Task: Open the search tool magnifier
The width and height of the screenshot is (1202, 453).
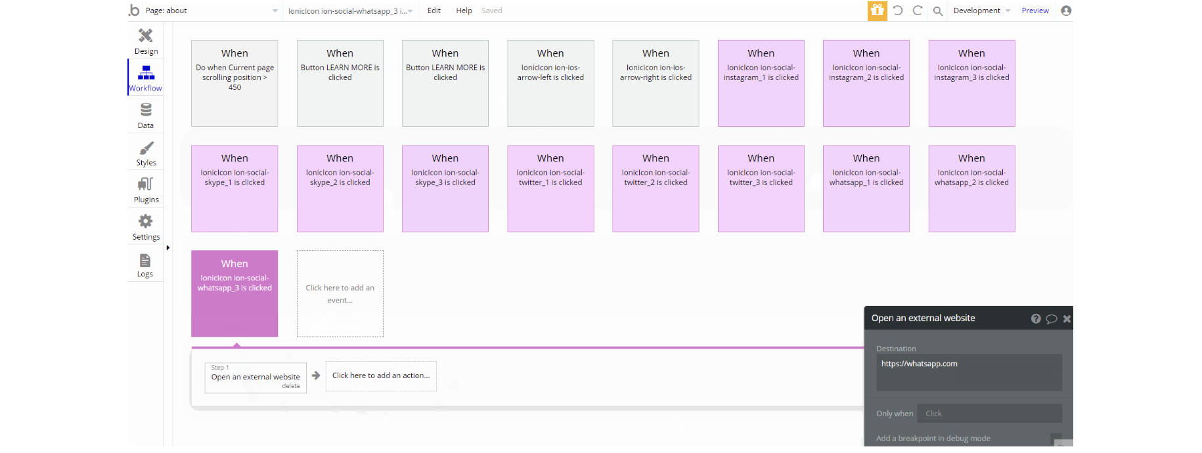Action: [x=938, y=11]
